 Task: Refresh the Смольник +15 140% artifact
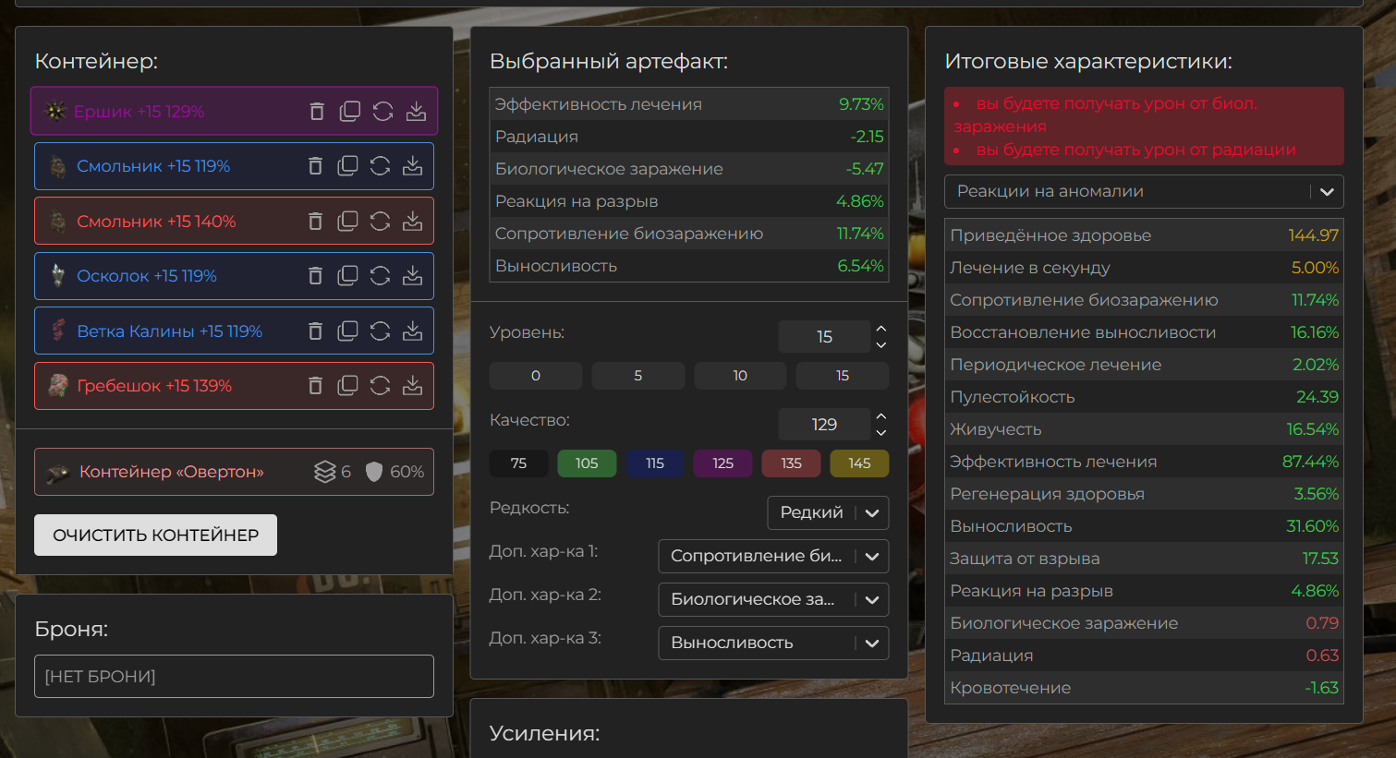click(380, 222)
